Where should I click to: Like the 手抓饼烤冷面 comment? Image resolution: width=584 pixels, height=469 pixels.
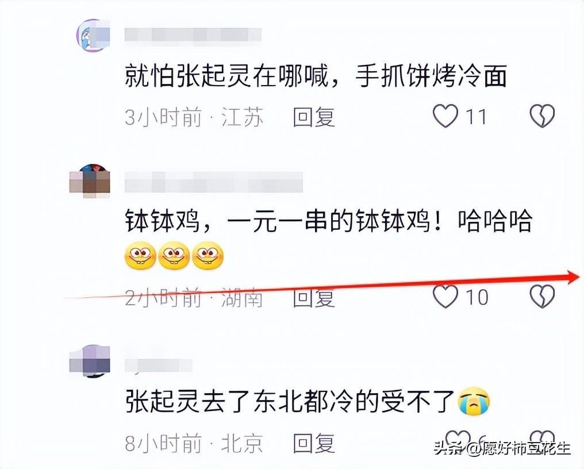point(445,116)
